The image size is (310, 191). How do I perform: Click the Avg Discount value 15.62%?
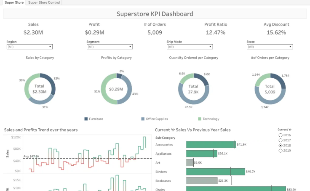click(276, 32)
